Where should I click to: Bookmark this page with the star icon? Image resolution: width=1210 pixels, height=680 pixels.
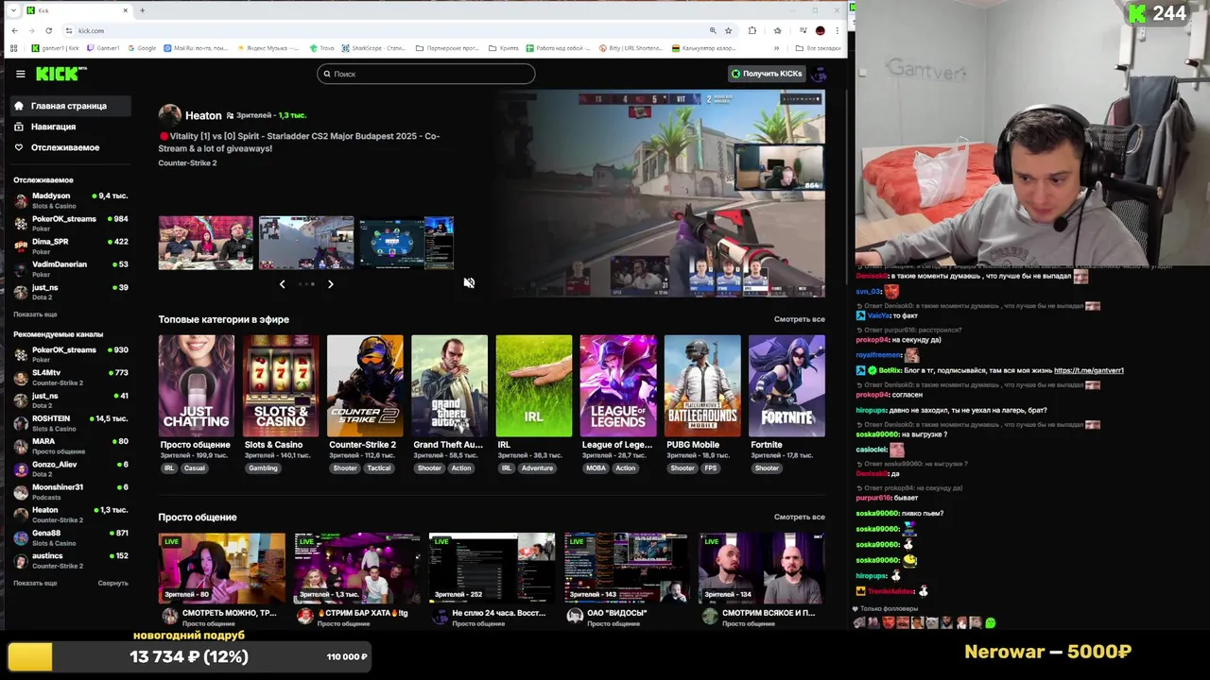tap(728, 30)
